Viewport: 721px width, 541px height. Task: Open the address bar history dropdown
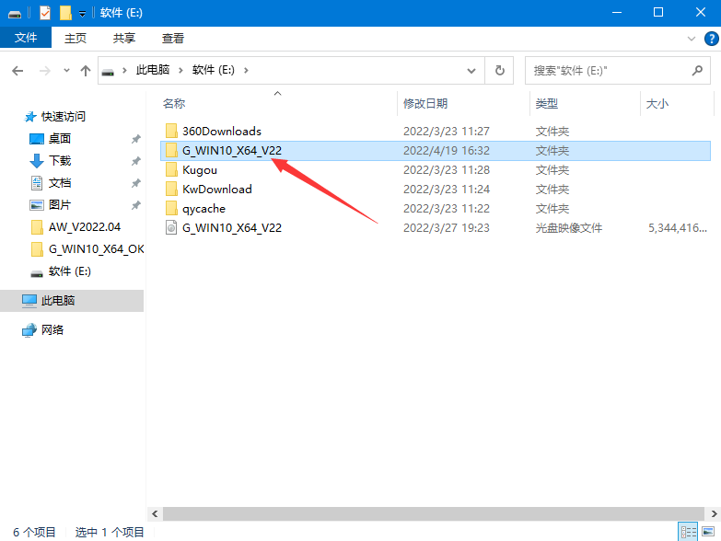471,71
